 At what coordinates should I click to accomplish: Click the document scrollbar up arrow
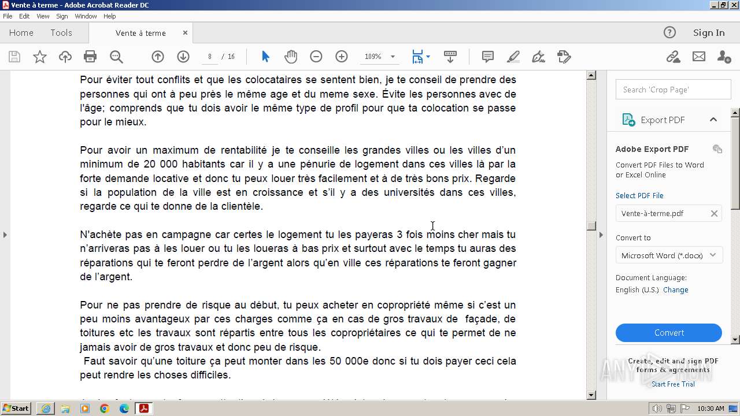(591, 75)
